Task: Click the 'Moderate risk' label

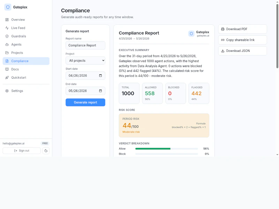Action: tap(131, 132)
